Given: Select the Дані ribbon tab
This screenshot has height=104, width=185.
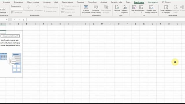Looking at the screenshot, I should [x=56, y=2].
